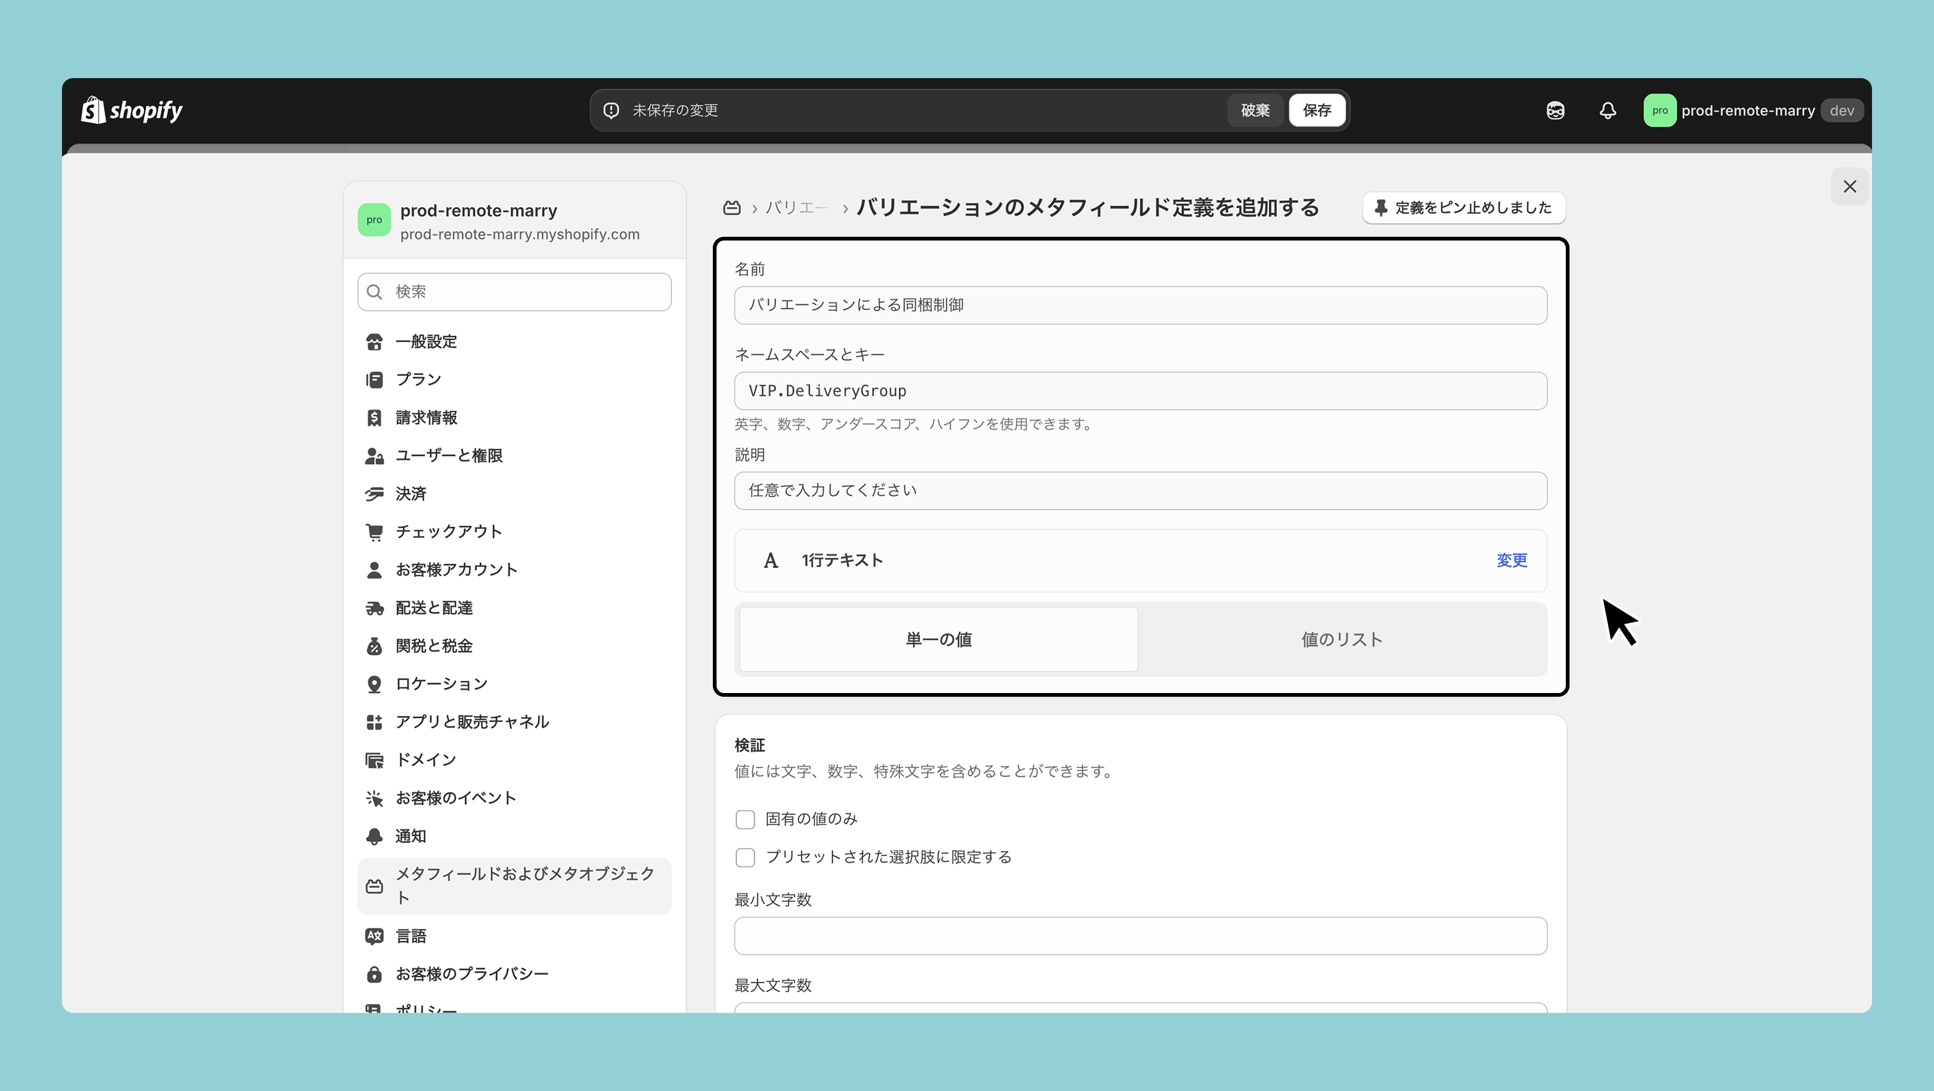Open 配送と配達 shipping truck item
The image size is (1934, 1091).
click(x=374, y=607)
